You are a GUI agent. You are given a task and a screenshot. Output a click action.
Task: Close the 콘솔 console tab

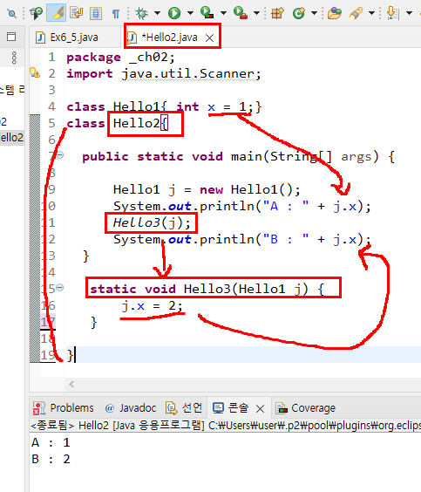point(260,408)
